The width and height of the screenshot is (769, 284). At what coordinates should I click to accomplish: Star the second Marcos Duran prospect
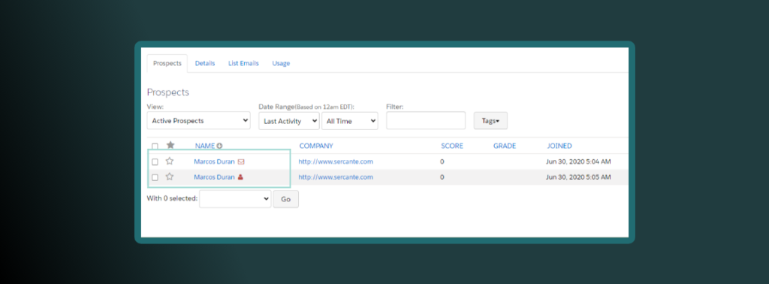pyautogui.click(x=170, y=177)
